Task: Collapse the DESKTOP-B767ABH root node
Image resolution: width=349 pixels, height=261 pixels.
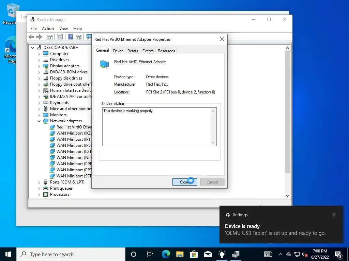Action: [32, 48]
